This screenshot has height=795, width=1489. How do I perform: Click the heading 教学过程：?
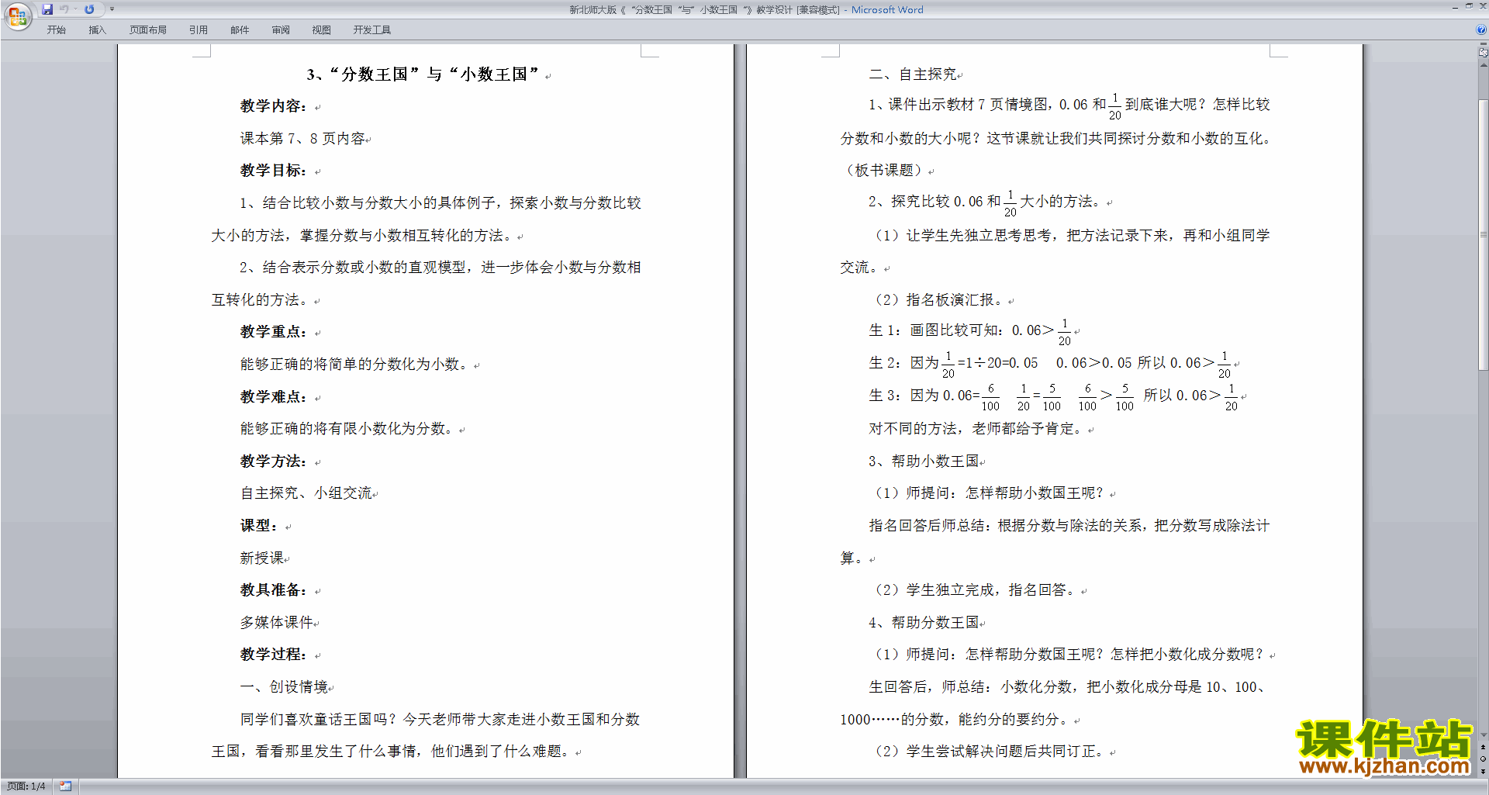coord(274,655)
